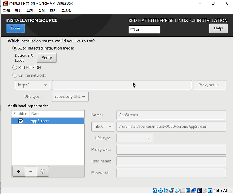Image resolution: width=233 pixels, height=194 pixels.
Task: Click the Help! button
Action: (218, 28)
